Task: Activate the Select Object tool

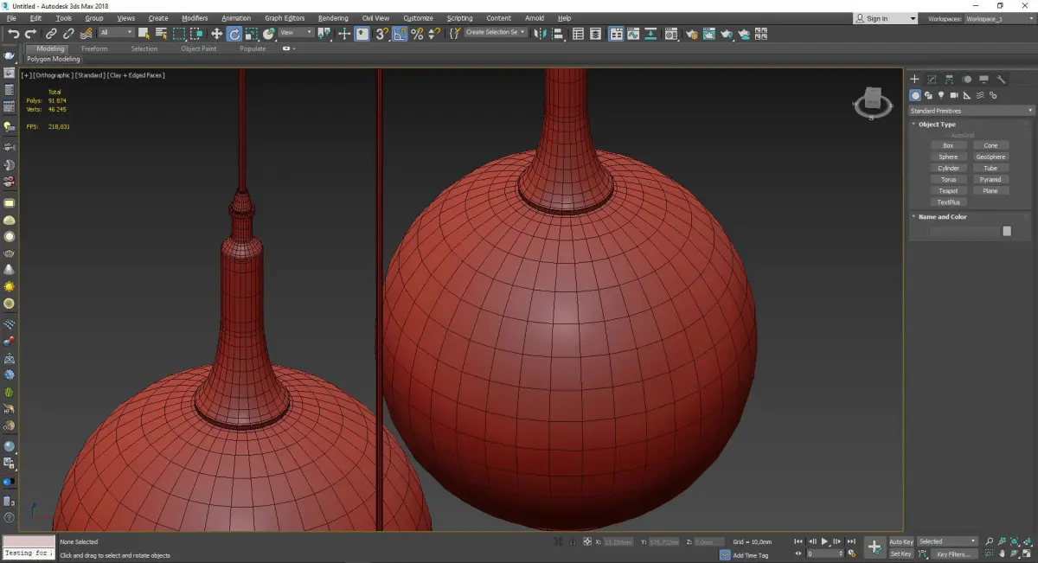Action: tap(144, 34)
